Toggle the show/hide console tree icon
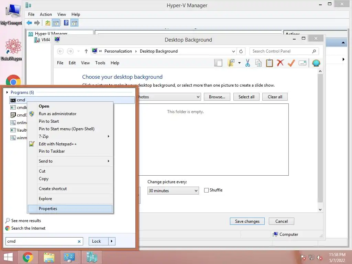 [x=56, y=23]
